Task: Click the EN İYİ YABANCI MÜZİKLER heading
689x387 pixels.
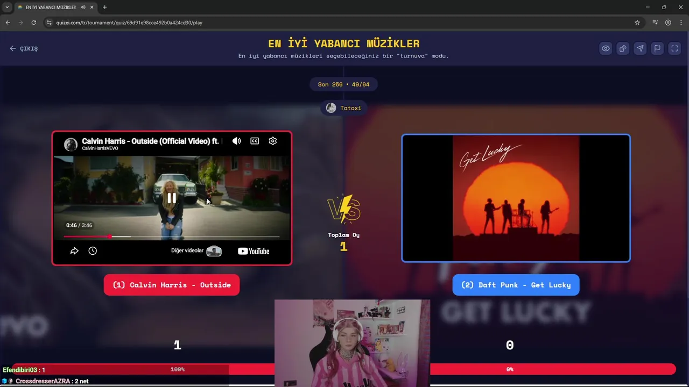Action: [343, 44]
